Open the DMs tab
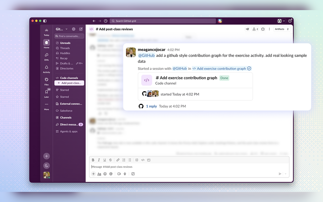 (x=47, y=57)
